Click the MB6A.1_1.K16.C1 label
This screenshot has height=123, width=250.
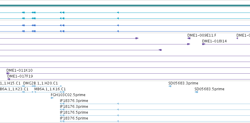[x=50, y=89]
